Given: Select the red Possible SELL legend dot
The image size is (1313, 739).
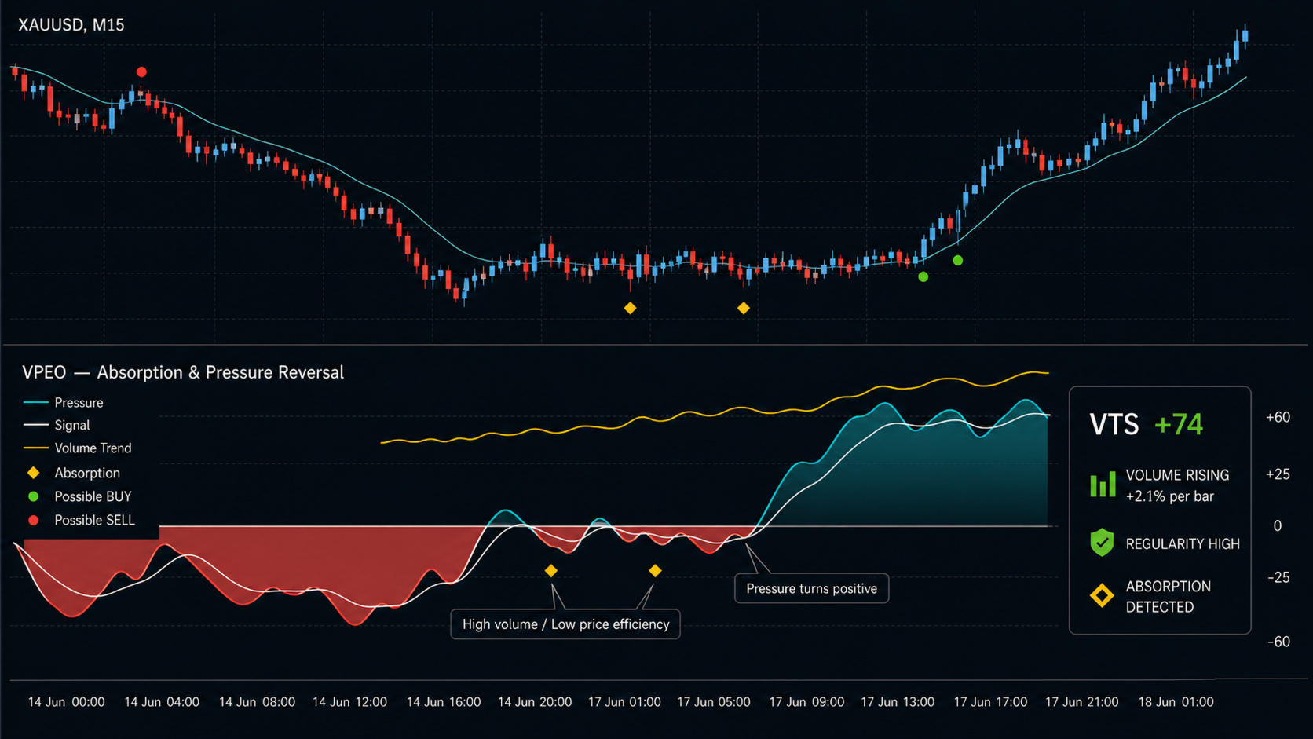Looking at the screenshot, I should coord(34,520).
